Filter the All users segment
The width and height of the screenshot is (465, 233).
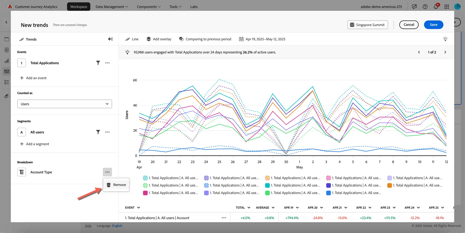click(x=98, y=132)
